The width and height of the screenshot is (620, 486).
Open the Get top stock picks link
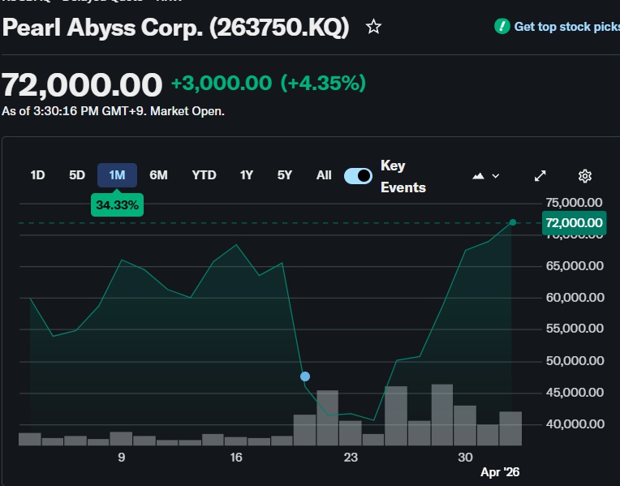coord(566,27)
